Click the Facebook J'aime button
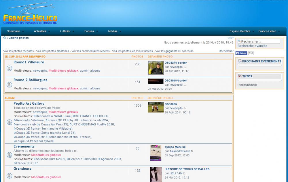This screenshot has height=182, width=288. [241, 53]
